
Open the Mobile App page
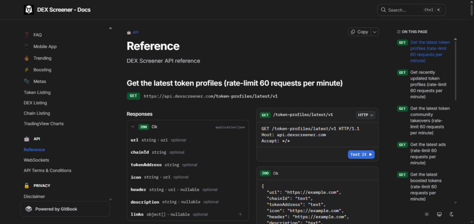45,47
